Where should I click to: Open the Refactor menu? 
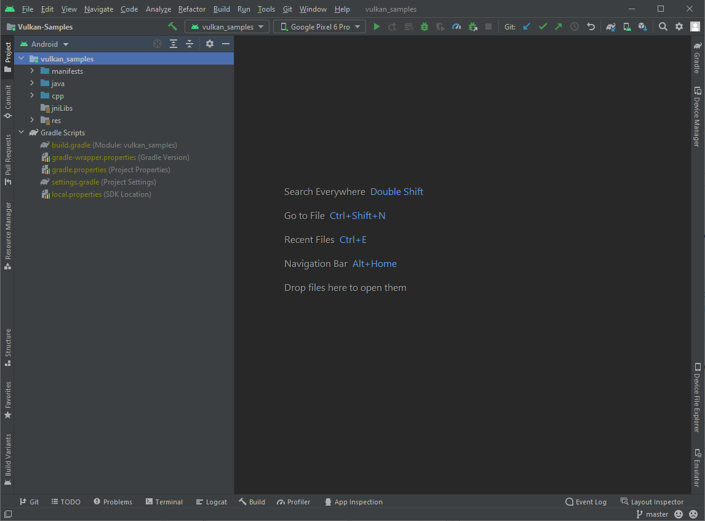click(191, 9)
